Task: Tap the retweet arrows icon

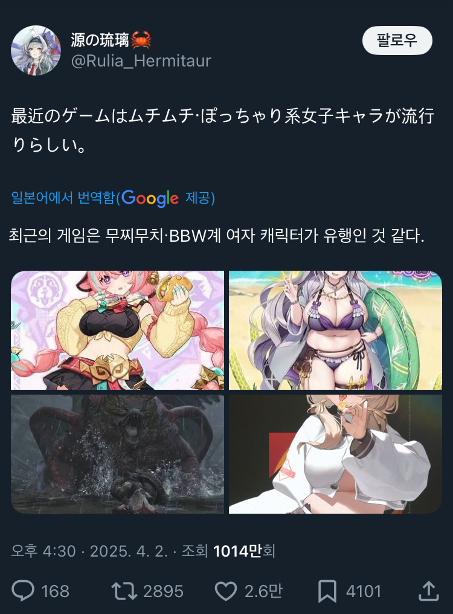Action: [x=124, y=591]
